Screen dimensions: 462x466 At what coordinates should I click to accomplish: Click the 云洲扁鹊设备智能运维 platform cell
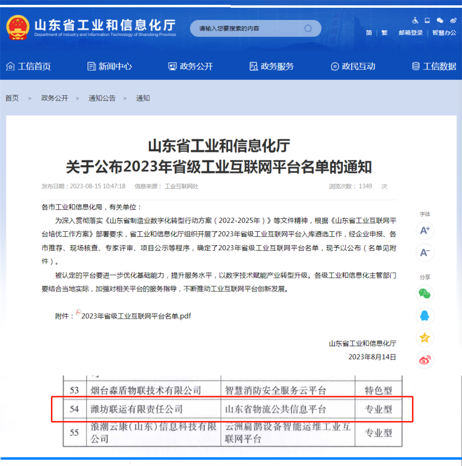(288, 433)
